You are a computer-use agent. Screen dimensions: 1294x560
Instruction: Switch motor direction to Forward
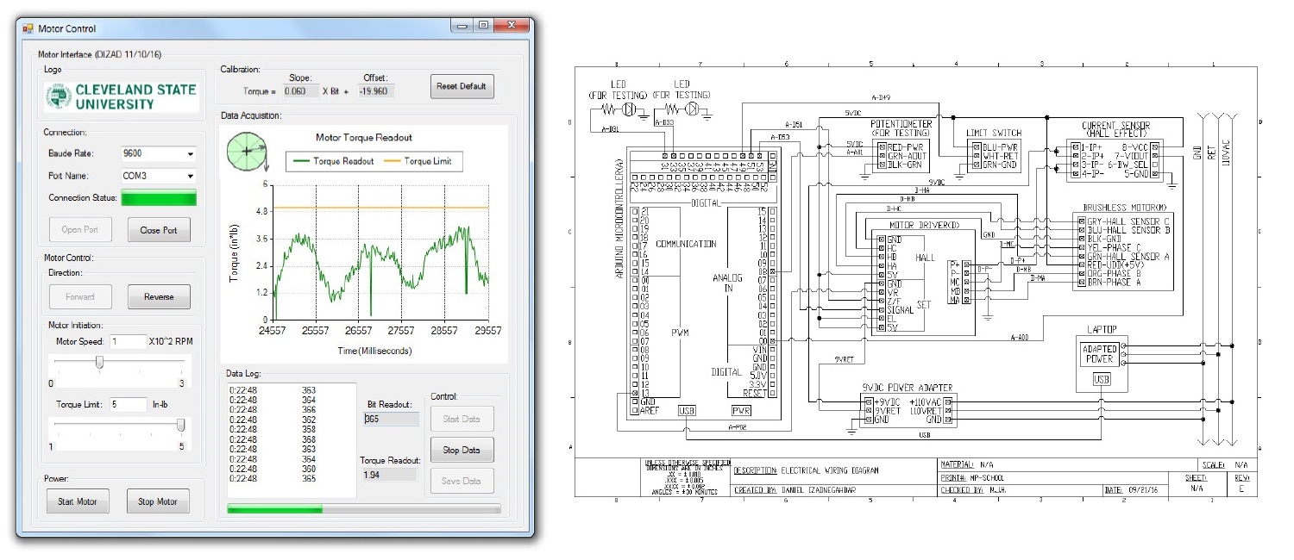tap(79, 296)
